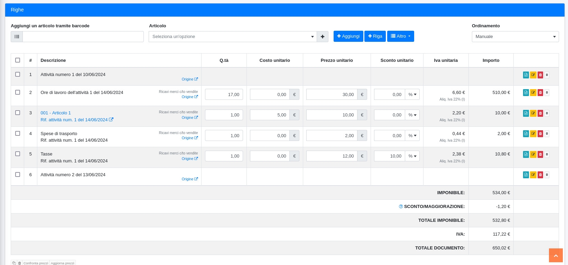Select the checkbox for row 5 Tasse
Image resolution: width=568 pixels, height=265 pixels.
(18, 154)
